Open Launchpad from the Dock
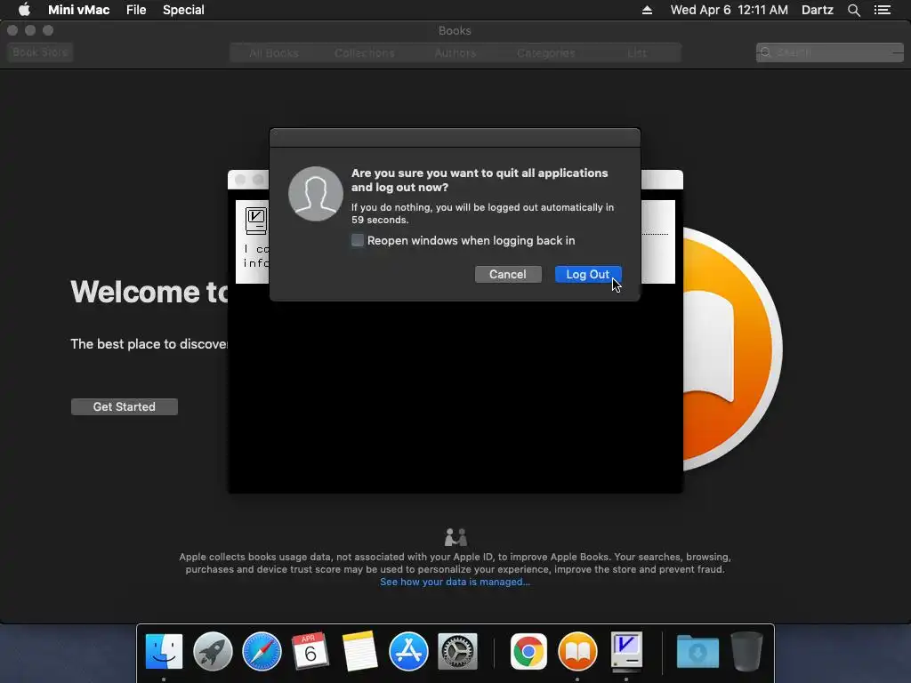This screenshot has width=911, height=683. click(x=213, y=651)
